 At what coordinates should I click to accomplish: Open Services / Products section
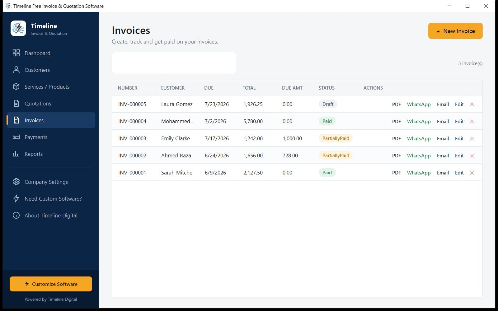tap(47, 87)
